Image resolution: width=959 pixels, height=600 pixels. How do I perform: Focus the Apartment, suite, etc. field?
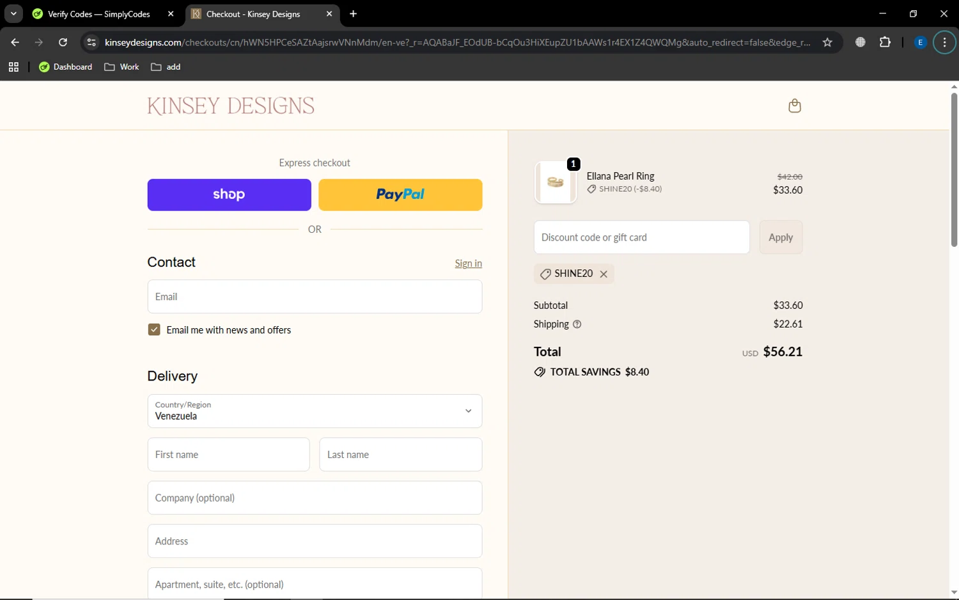(x=315, y=583)
